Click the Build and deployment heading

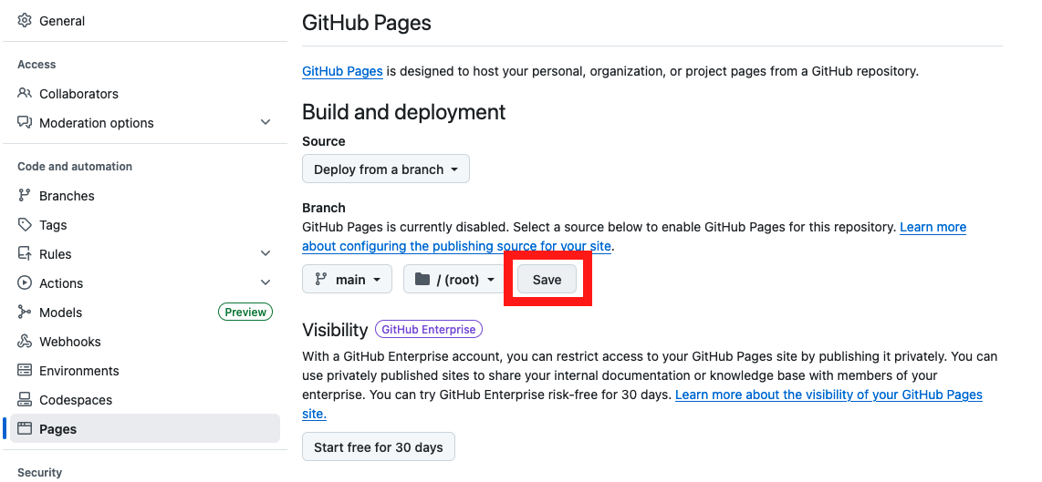pyautogui.click(x=404, y=111)
